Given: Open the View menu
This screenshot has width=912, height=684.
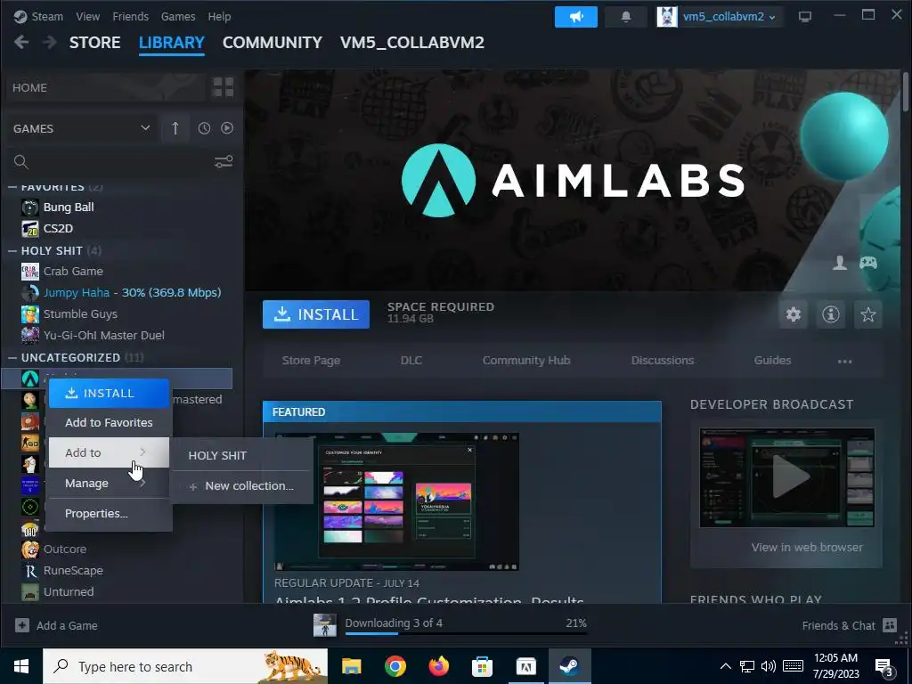Looking at the screenshot, I should coord(88,17).
